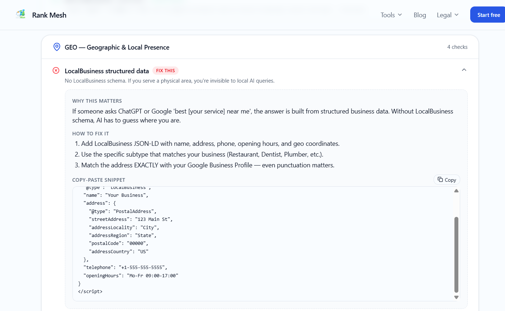Click the GEO map pin icon
The width and height of the screenshot is (505, 311).
pos(57,47)
